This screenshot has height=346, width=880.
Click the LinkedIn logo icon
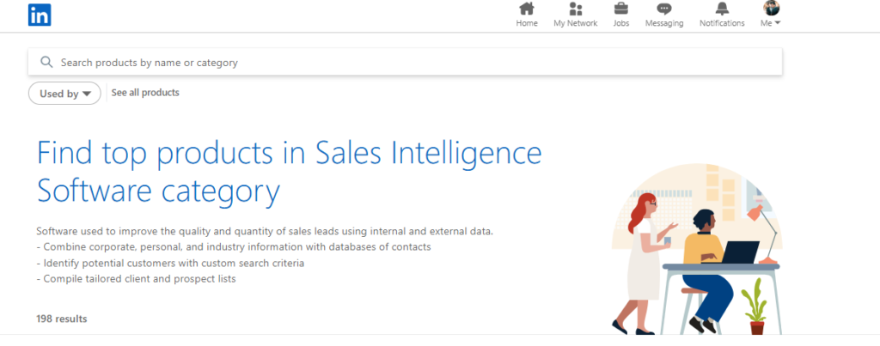coord(40,15)
